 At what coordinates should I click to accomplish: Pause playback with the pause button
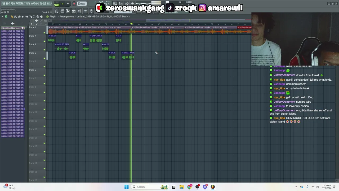pos(62,4)
